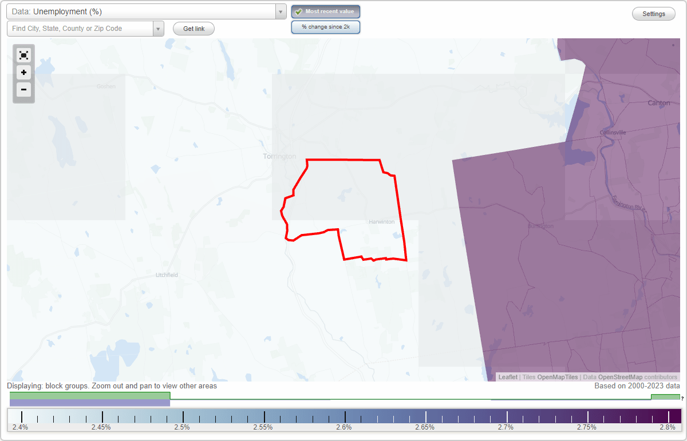Reset view with the fit-to-extent icon
This screenshot has height=441, width=687.
[x=23, y=55]
